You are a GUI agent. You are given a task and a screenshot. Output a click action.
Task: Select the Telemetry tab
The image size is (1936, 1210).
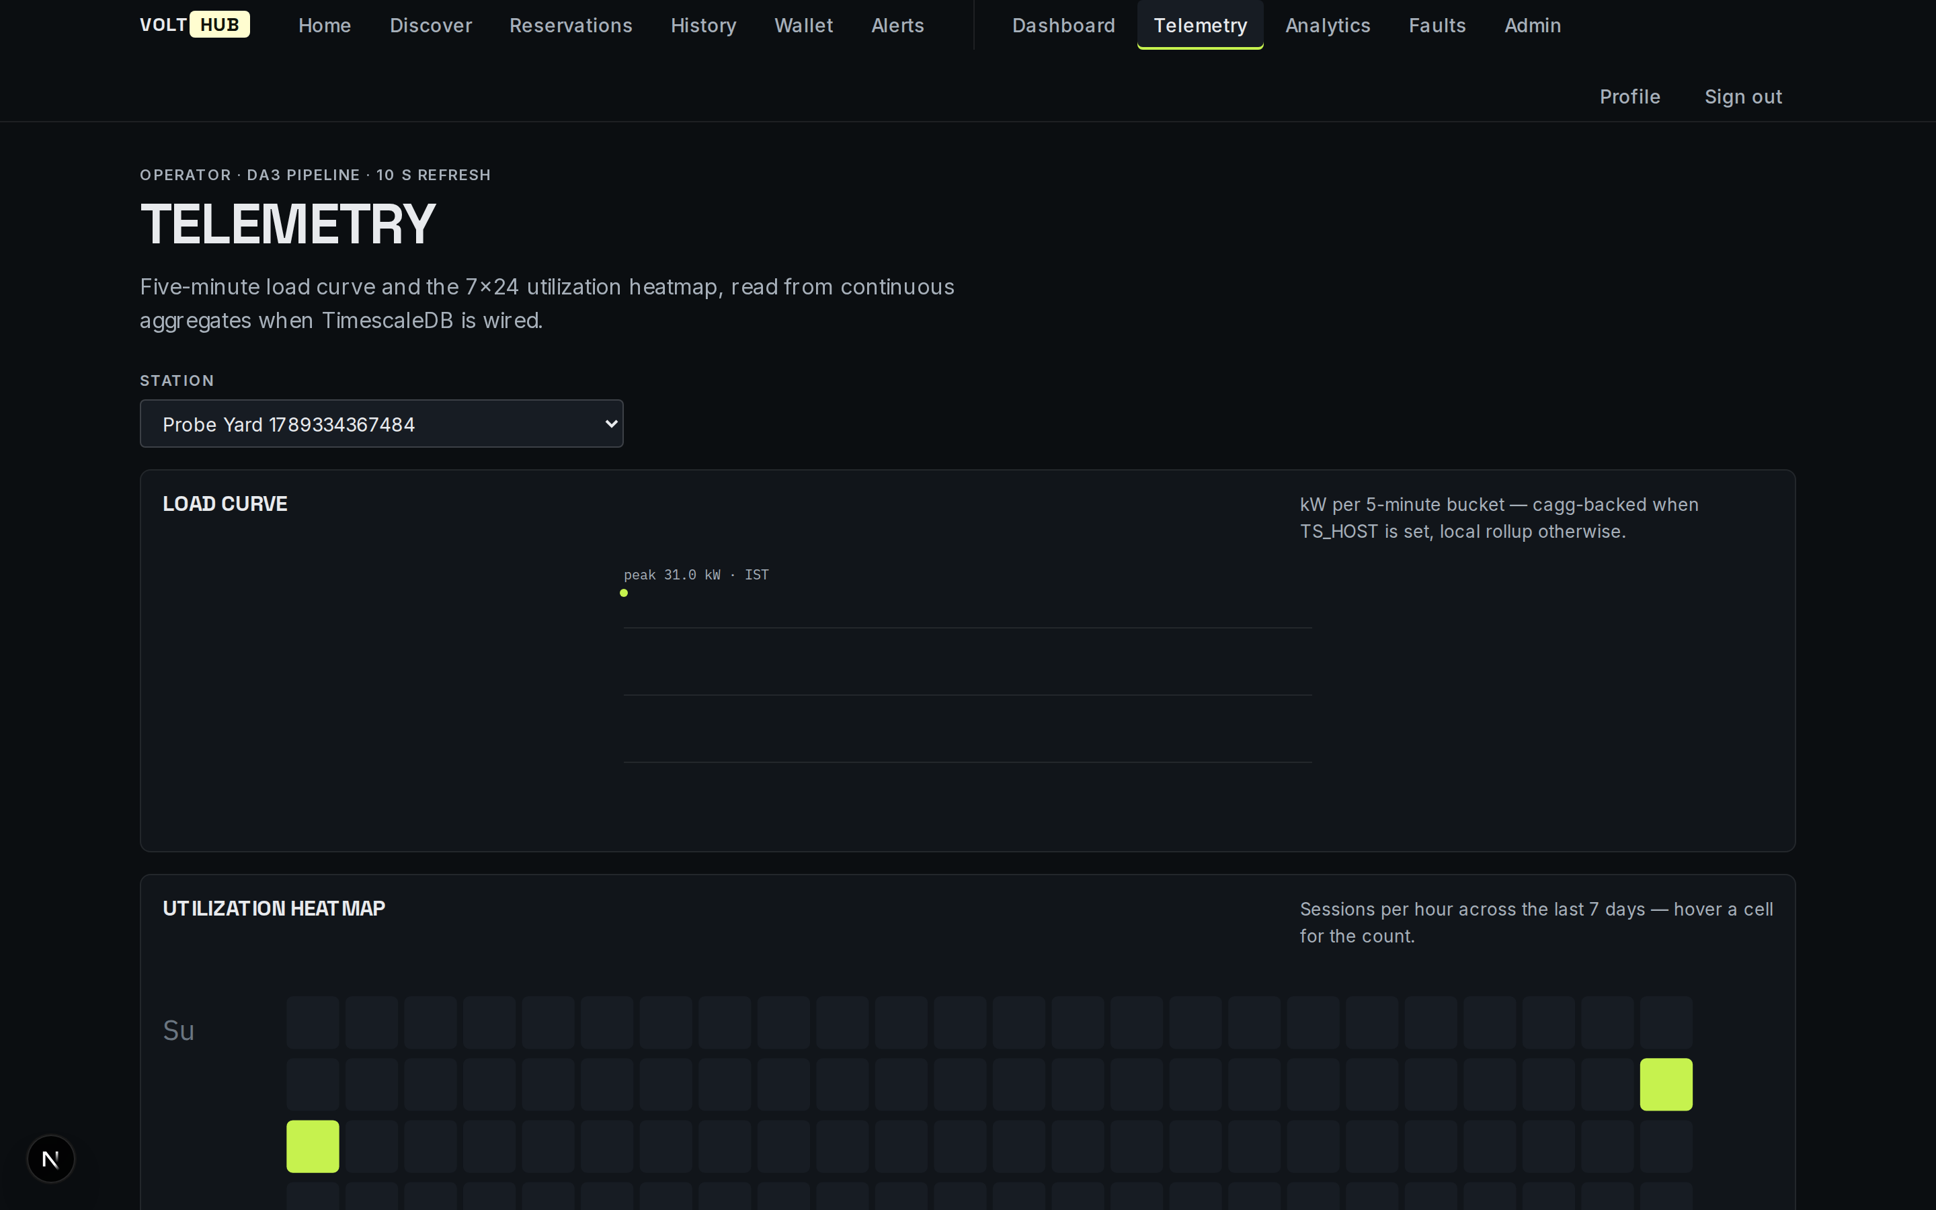(x=1200, y=26)
